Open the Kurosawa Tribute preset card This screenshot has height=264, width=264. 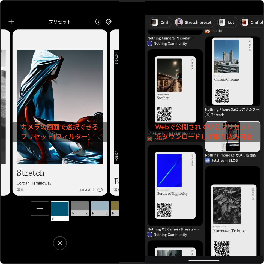[x=233, y=215]
